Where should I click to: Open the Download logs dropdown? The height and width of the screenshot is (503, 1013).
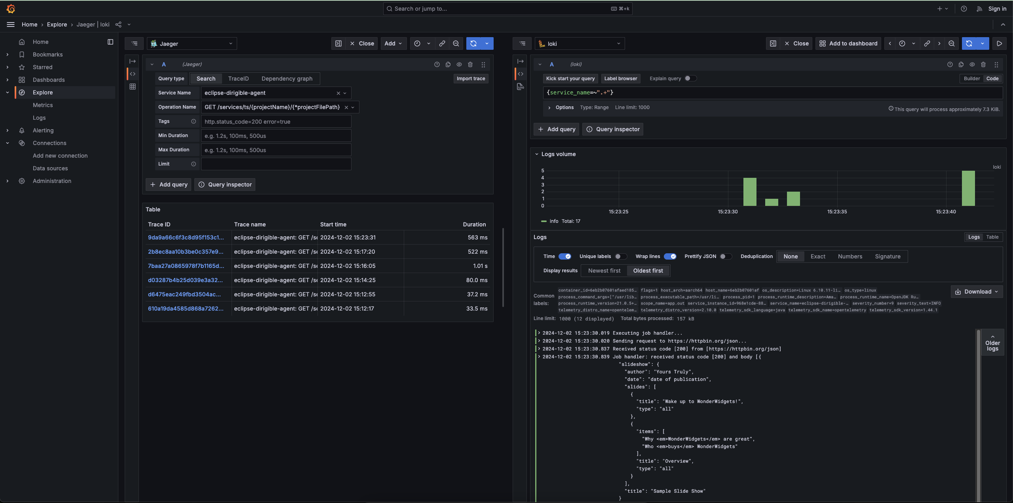[977, 292]
